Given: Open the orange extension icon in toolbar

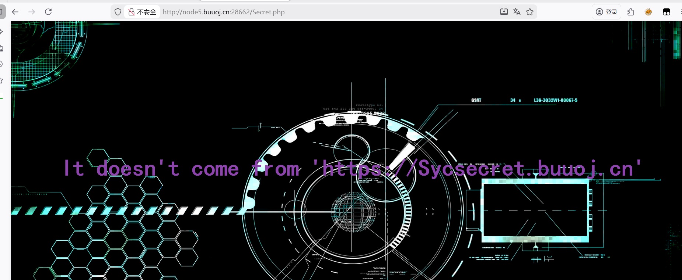Looking at the screenshot, I should 648,12.
